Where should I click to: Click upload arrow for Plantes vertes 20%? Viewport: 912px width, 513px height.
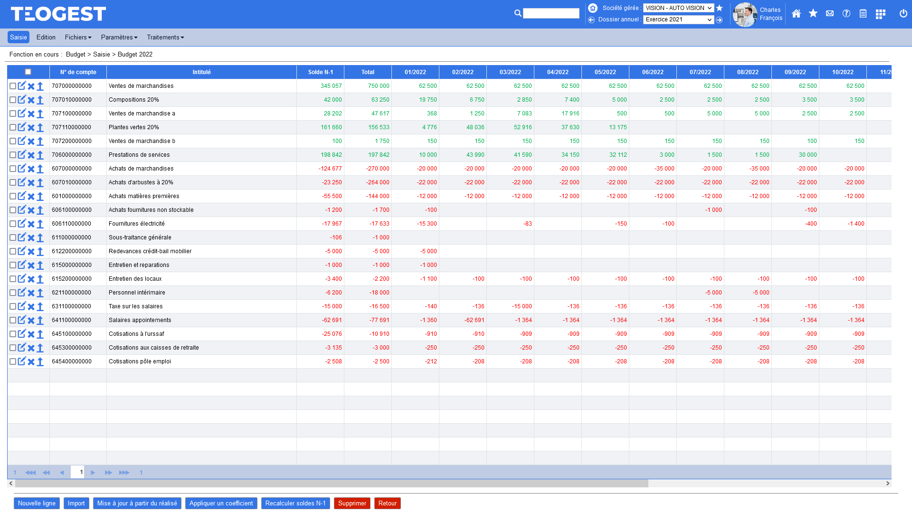[x=40, y=128]
